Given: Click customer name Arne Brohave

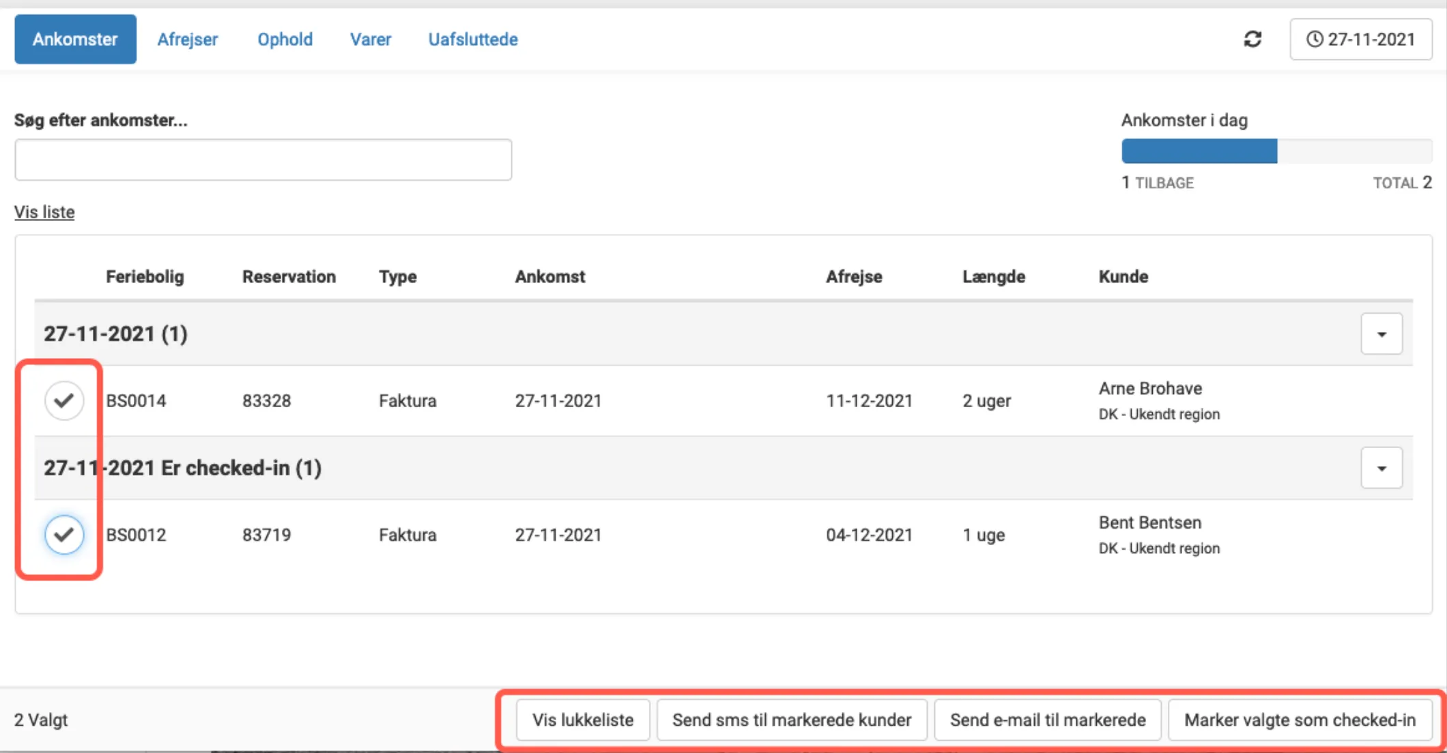Looking at the screenshot, I should 1150,389.
